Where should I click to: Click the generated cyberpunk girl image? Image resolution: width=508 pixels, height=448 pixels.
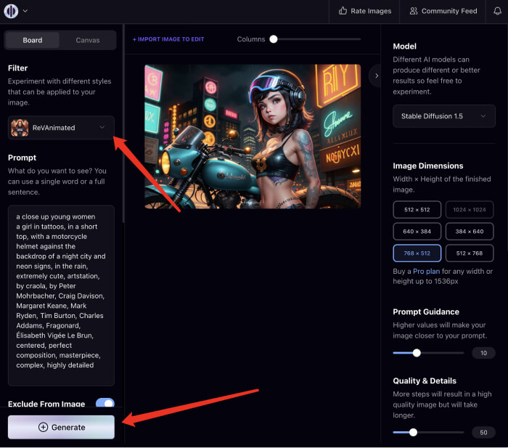tap(252, 136)
